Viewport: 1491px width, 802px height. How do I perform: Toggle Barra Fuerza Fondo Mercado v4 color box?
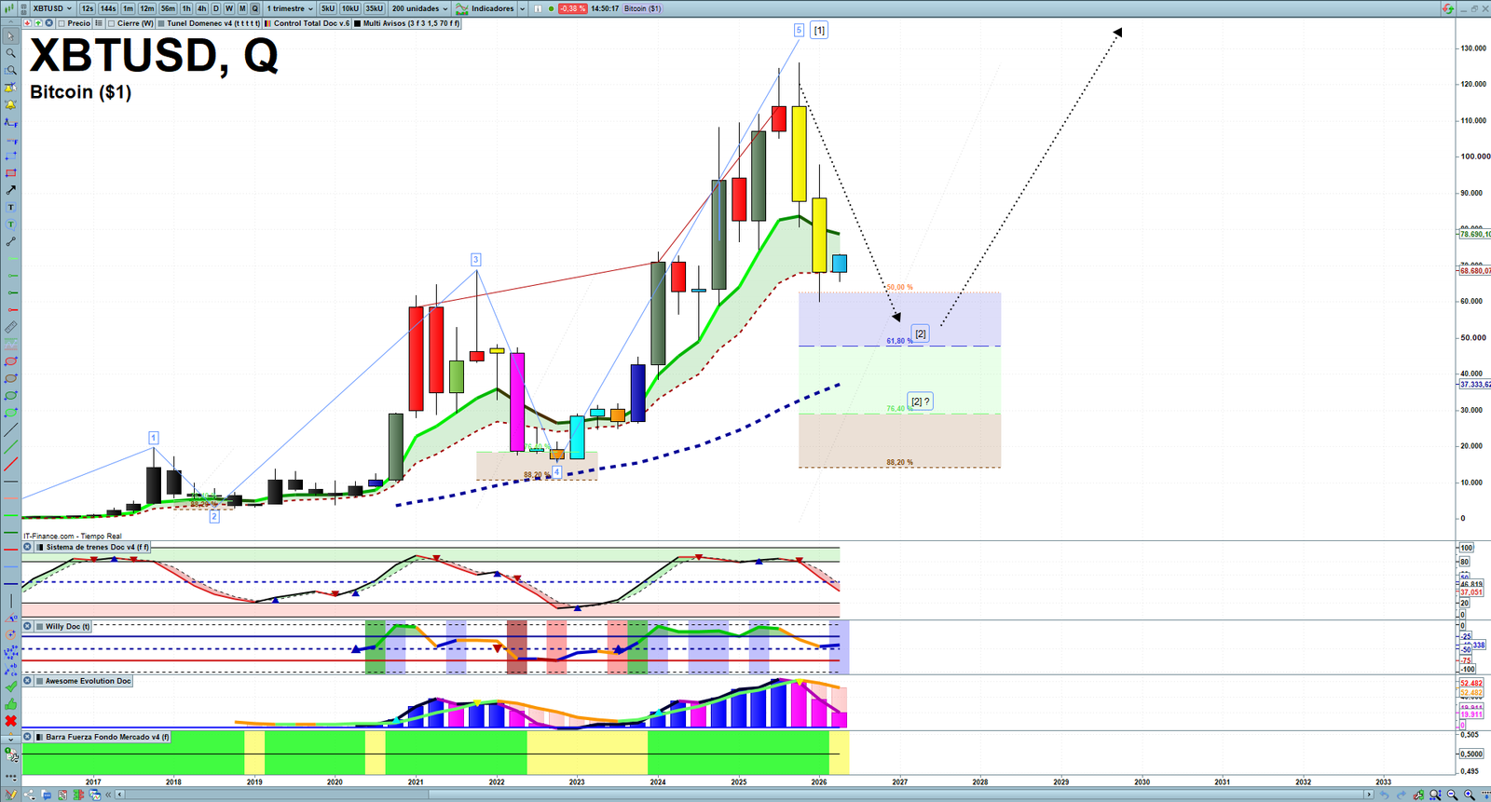pos(40,737)
